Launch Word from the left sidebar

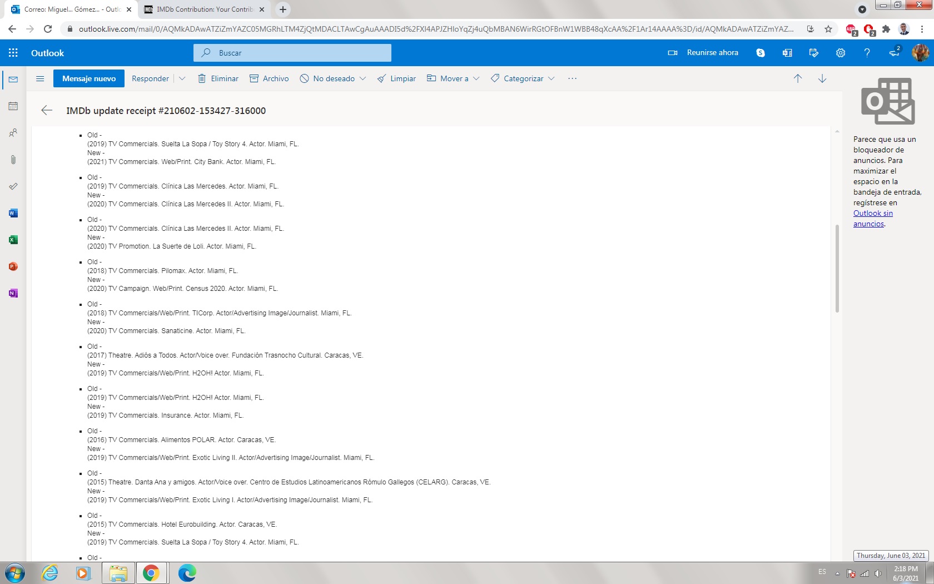(13, 213)
